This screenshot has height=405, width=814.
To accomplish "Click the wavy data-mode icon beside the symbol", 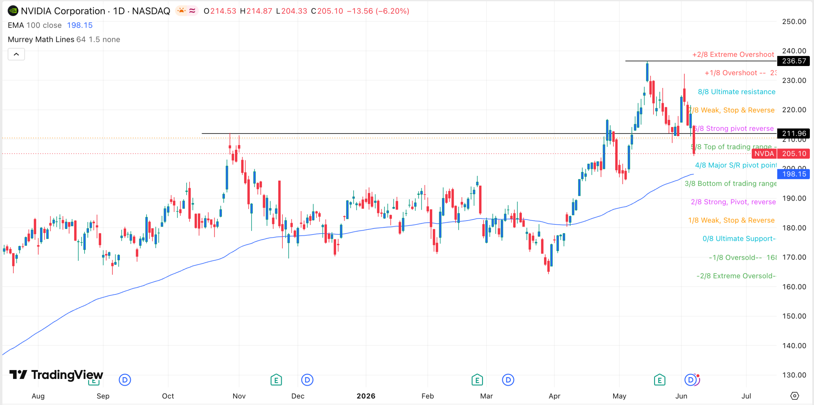I will [x=192, y=11].
